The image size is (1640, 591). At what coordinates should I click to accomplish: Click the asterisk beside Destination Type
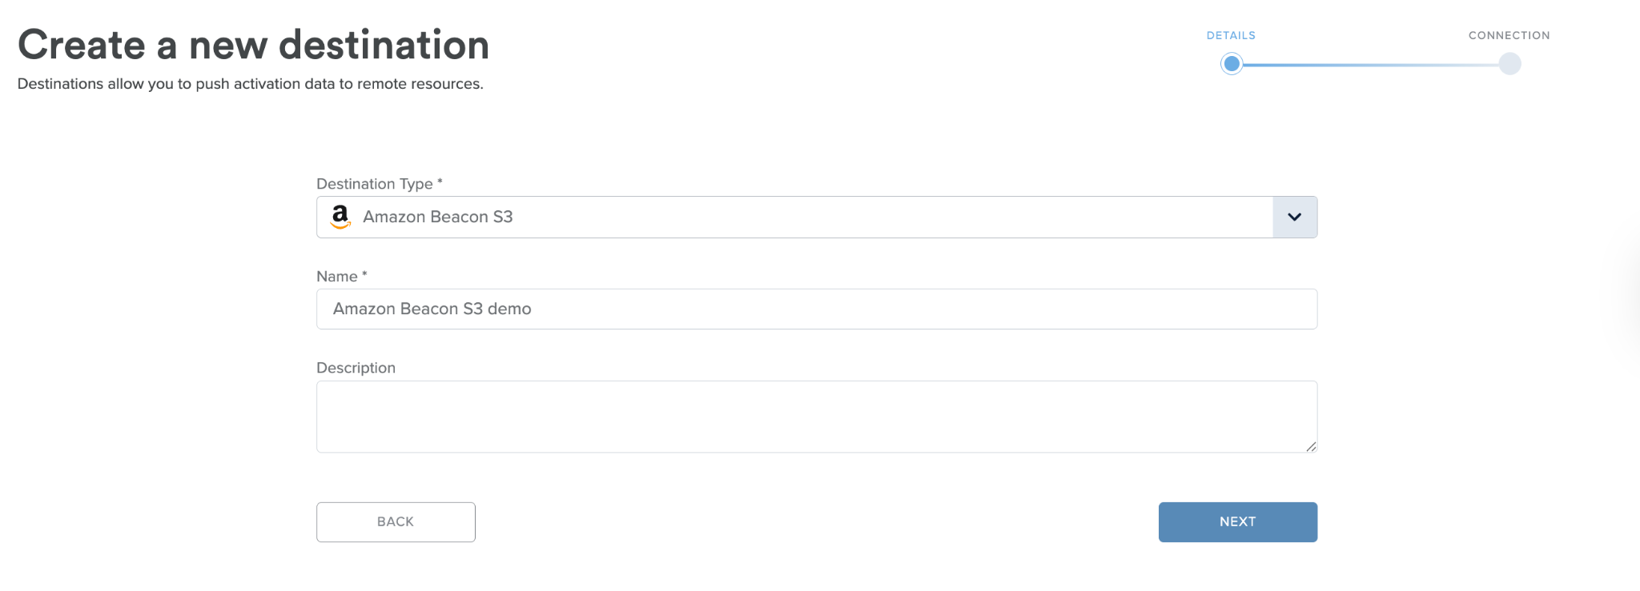440,182
